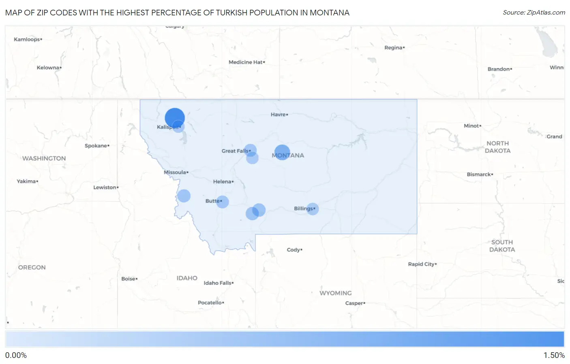
Task: Click the Missoula city label
Action: click(x=176, y=172)
